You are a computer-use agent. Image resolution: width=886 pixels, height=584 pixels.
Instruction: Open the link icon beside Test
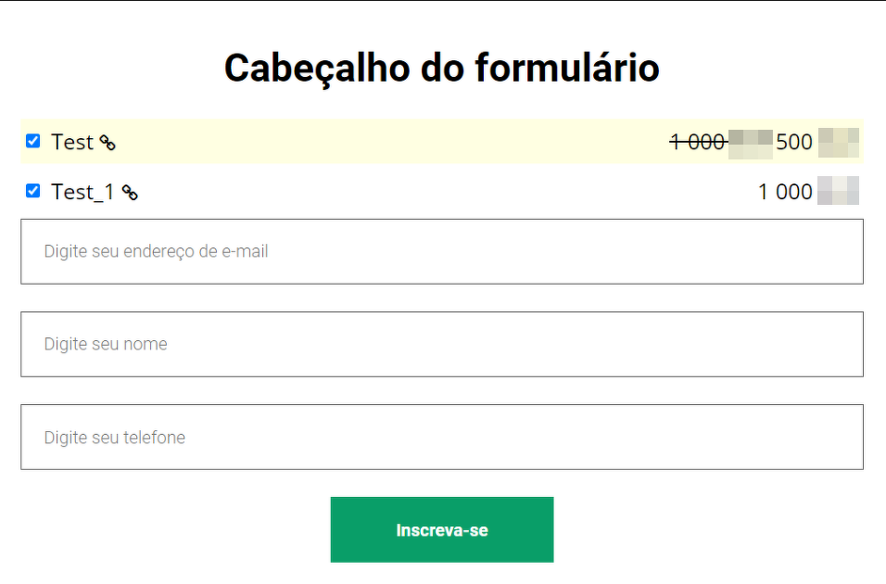tap(108, 143)
